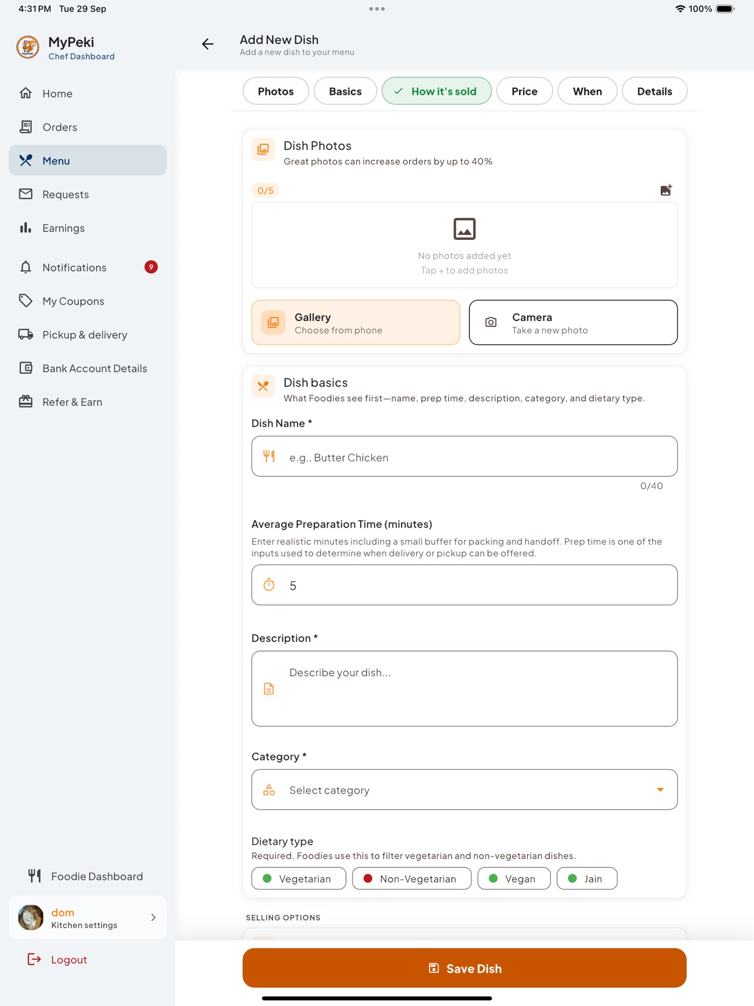Click the Description text area
Screen dimensions: 754x1006
pyautogui.click(x=465, y=688)
